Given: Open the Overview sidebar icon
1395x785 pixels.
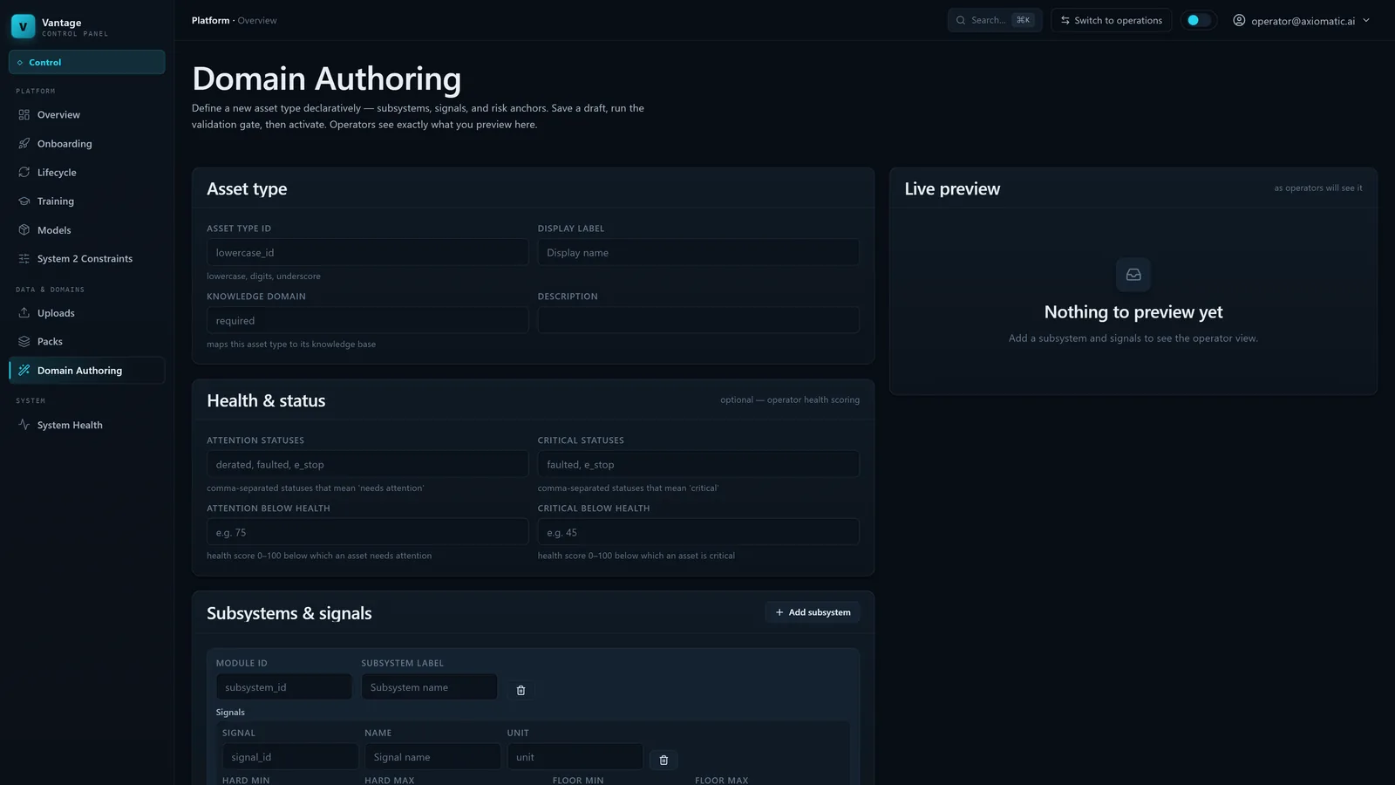Looking at the screenshot, I should 24,114.
